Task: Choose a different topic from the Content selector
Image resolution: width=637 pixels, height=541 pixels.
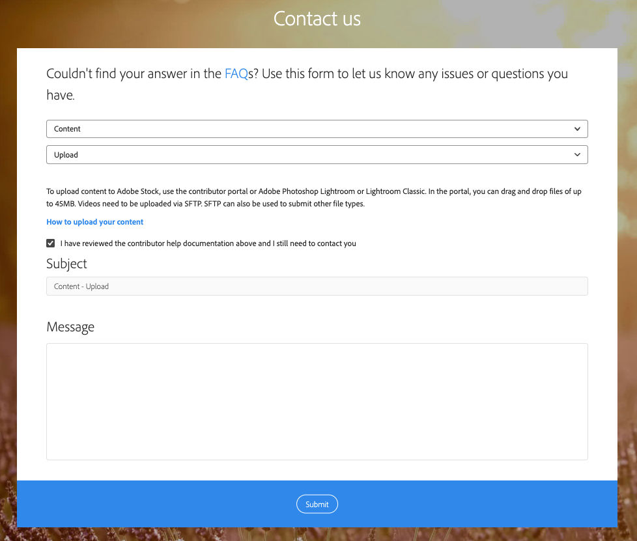Action: [317, 129]
